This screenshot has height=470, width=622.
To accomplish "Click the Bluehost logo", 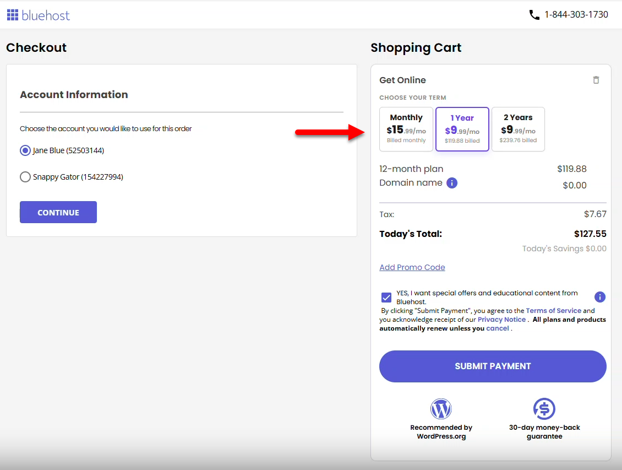I will (39, 15).
